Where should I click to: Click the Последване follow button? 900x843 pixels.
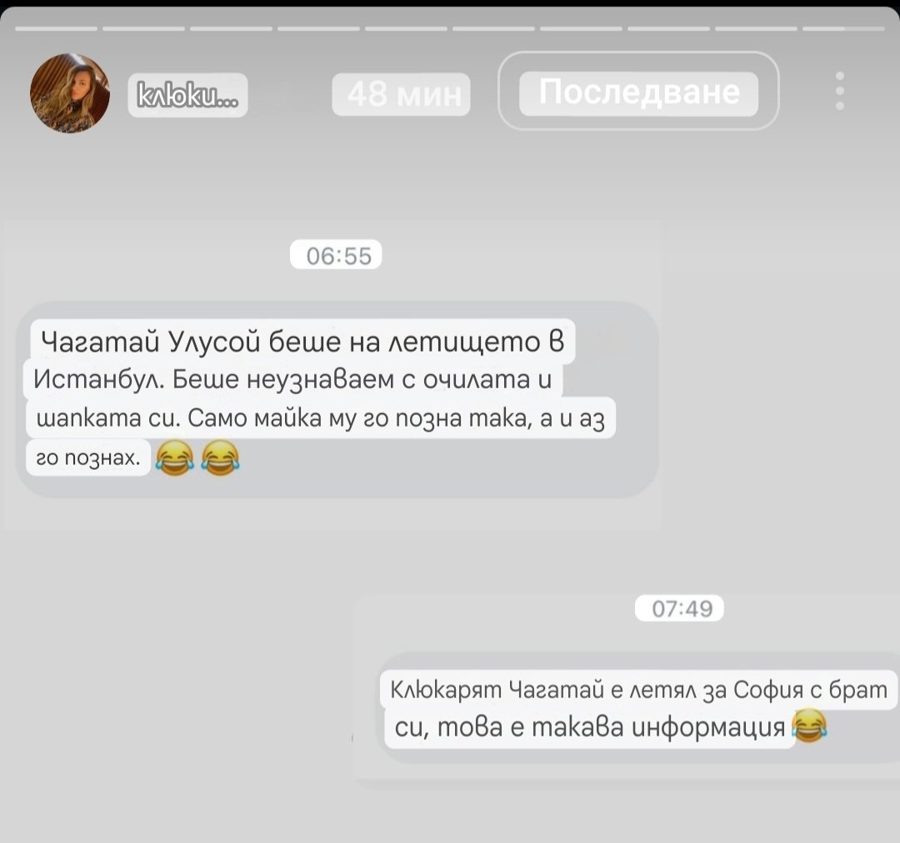[x=638, y=92]
